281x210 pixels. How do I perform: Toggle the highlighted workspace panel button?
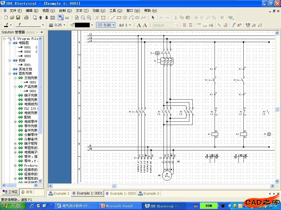(61, 17)
